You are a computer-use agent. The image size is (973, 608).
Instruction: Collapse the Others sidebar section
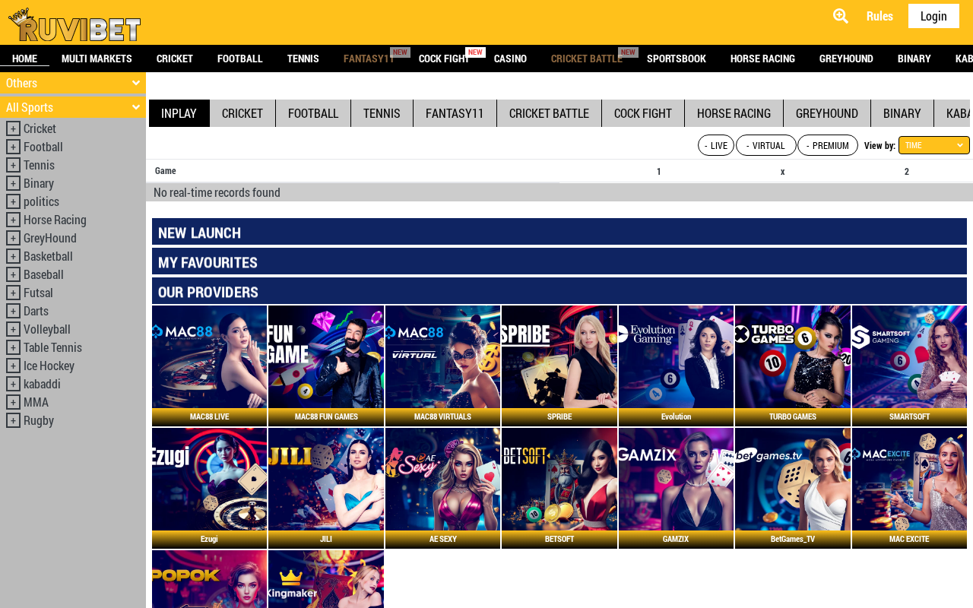tap(73, 83)
